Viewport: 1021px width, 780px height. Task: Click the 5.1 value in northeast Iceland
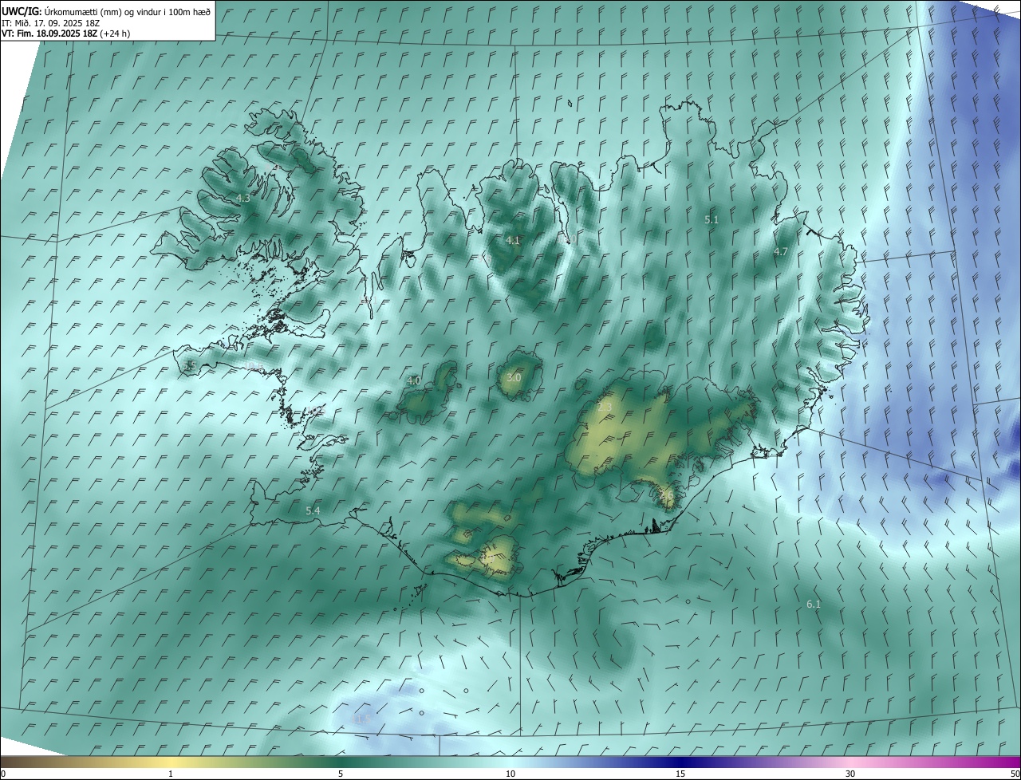point(712,219)
